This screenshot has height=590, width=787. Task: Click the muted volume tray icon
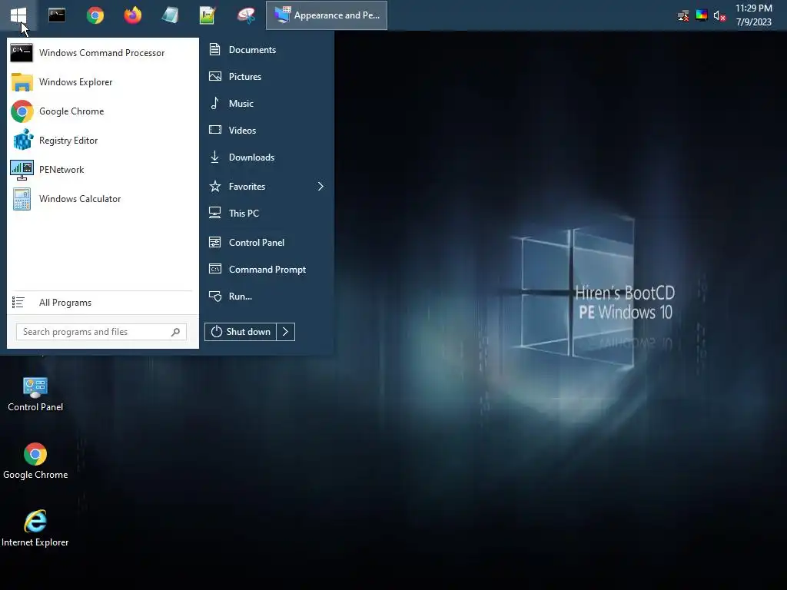tap(719, 15)
